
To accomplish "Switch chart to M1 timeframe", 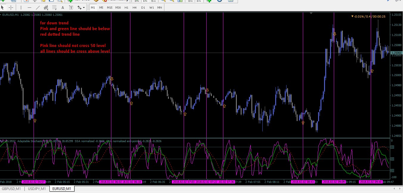I will tap(93, 7).
